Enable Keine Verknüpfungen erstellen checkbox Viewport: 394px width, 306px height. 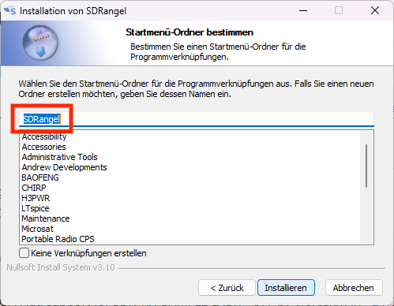point(24,253)
